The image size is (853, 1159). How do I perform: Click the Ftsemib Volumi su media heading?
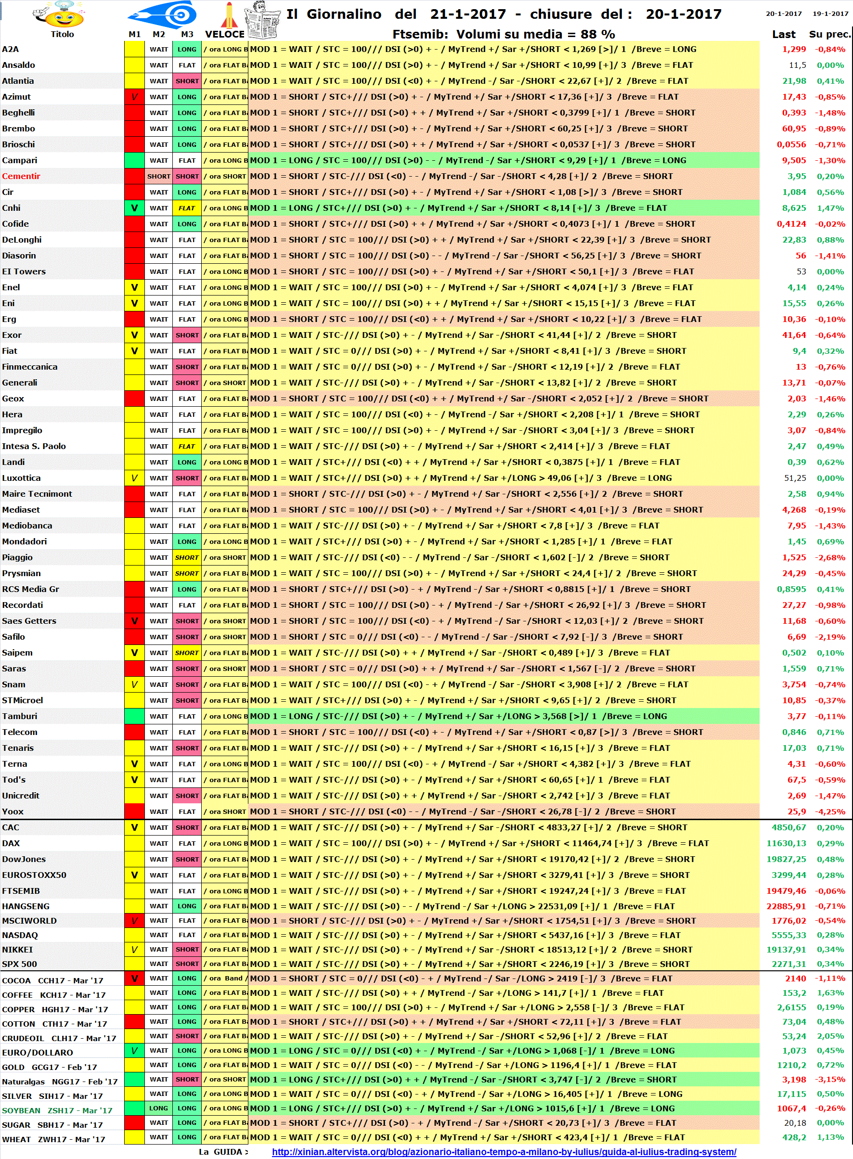coord(504,34)
